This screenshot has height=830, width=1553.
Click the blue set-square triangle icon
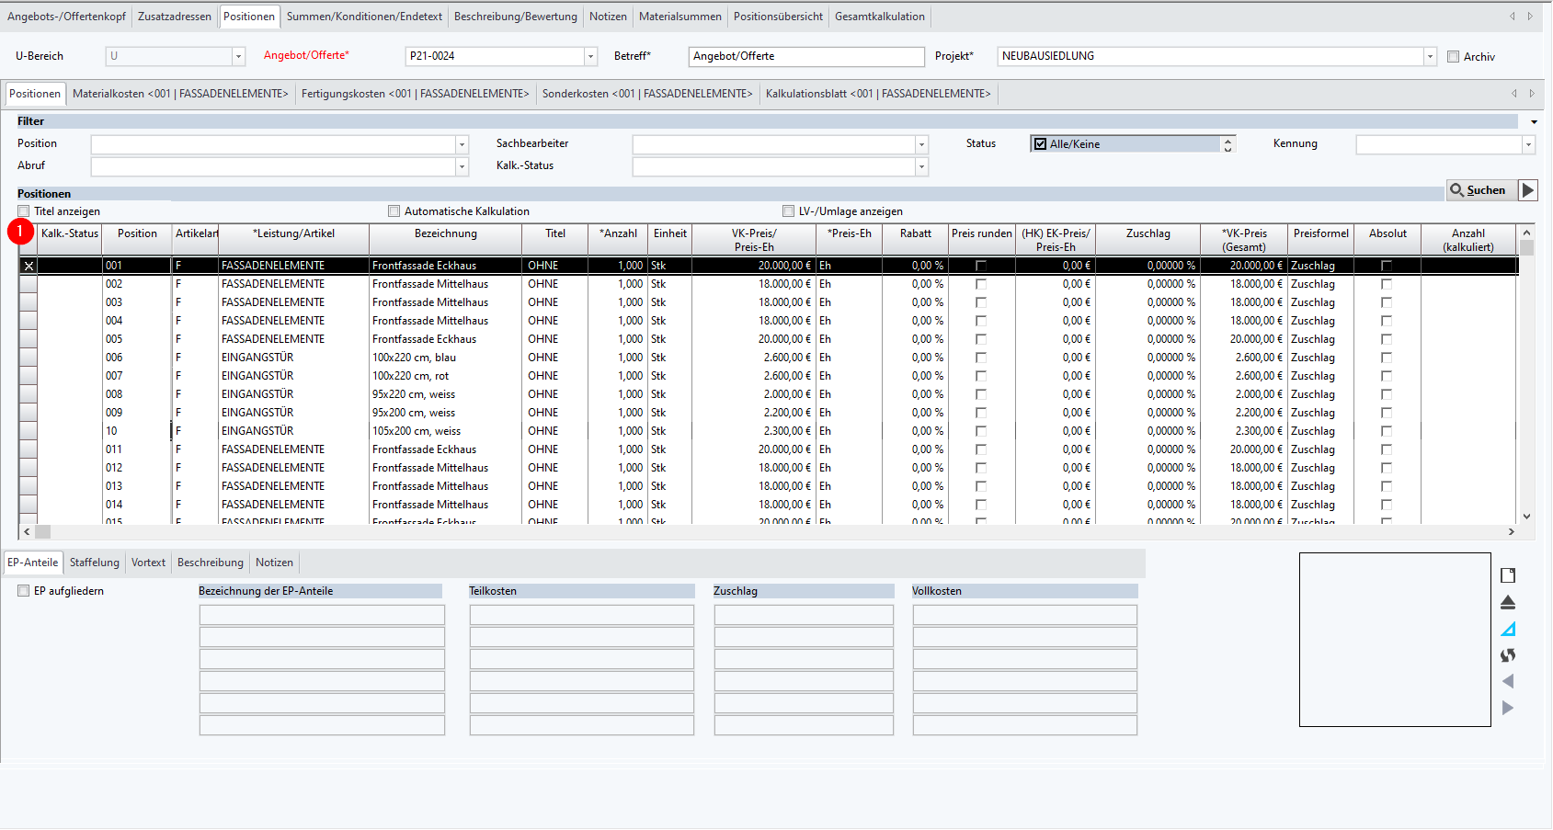(1508, 630)
